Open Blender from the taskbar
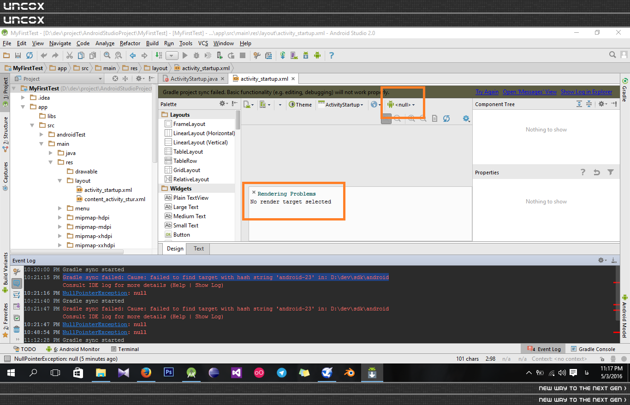 tap(349, 373)
